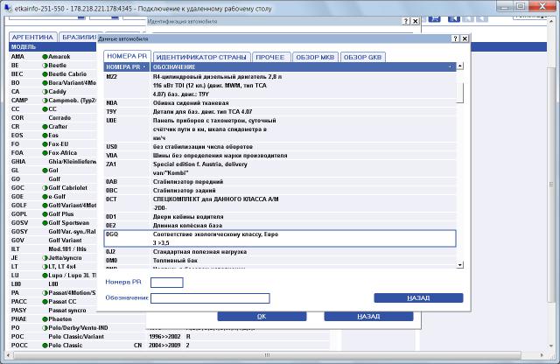The image size is (560, 364).
Task: Click OK in the Идентификация автомобиля dialog
Action: pyautogui.click(x=262, y=316)
